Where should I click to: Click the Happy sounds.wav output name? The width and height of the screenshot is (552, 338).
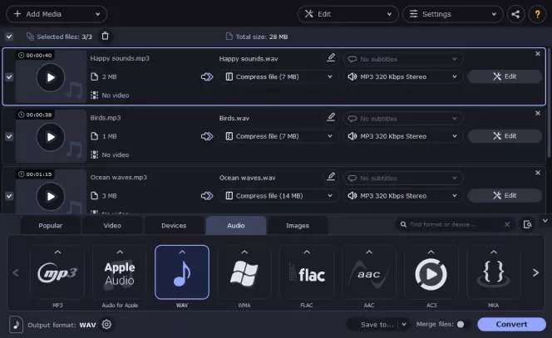[249, 59]
